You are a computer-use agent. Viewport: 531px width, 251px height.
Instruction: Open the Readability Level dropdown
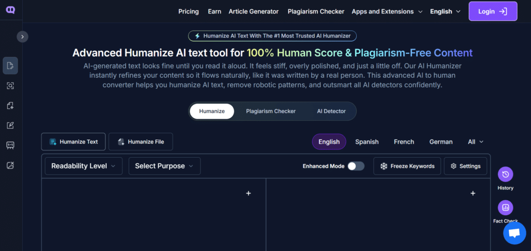(x=83, y=166)
